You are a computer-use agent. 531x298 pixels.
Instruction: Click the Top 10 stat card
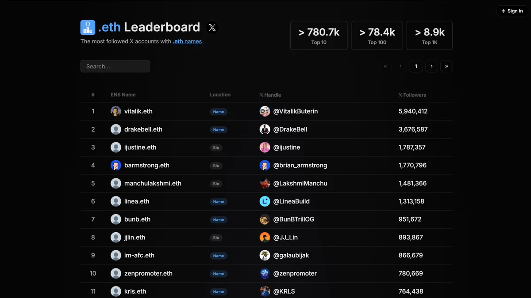(x=319, y=35)
